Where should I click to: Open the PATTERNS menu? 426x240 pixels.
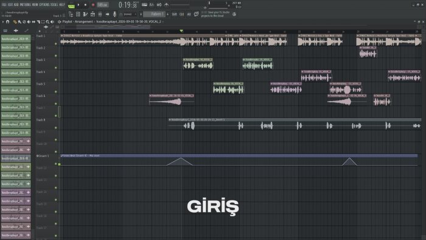click(x=26, y=5)
